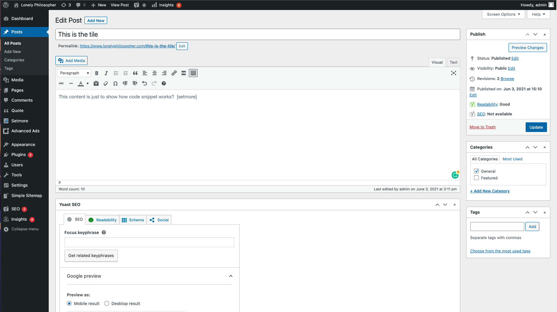This screenshot has height=312, width=557.
Task: Clear formatting with eraser icon
Action: click(x=106, y=83)
